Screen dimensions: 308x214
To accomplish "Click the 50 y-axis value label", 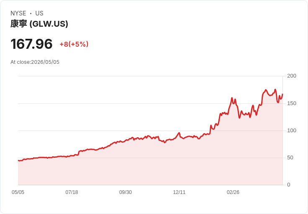I will click(x=290, y=158).
